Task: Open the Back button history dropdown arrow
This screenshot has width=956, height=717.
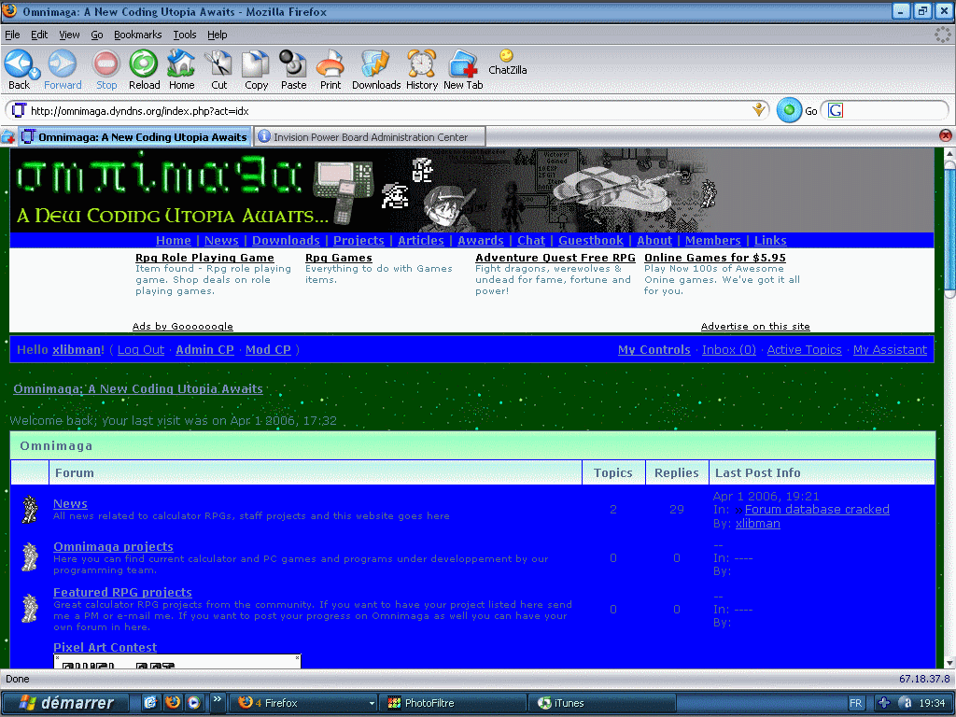Action: 35,73
